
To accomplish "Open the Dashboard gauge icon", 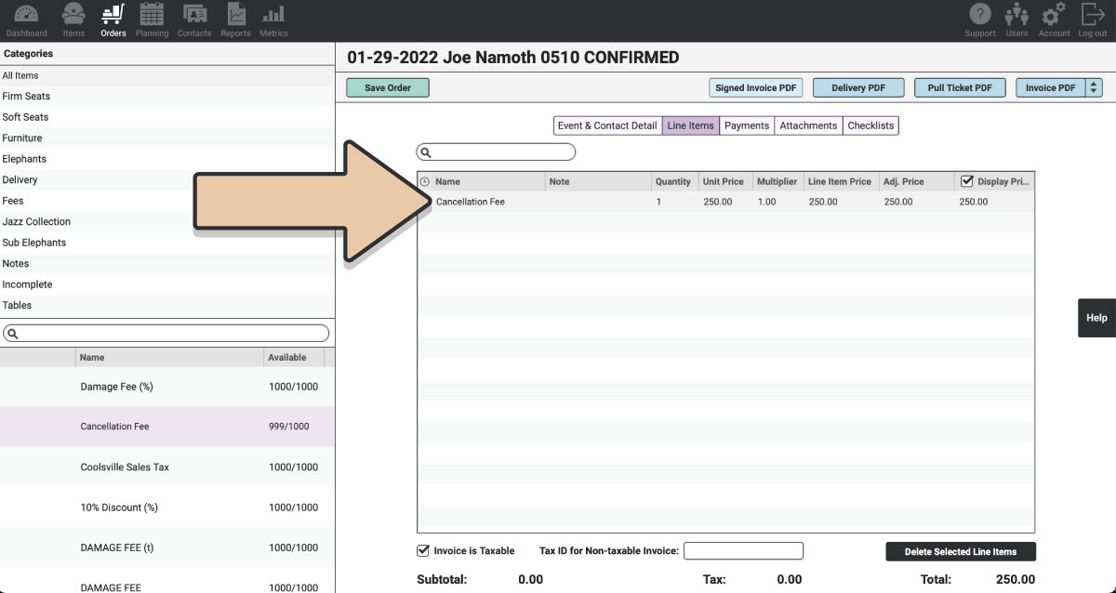I will pos(28,15).
